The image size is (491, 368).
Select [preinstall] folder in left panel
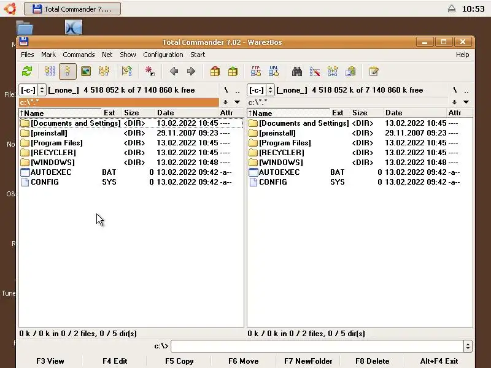coord(131,133)
